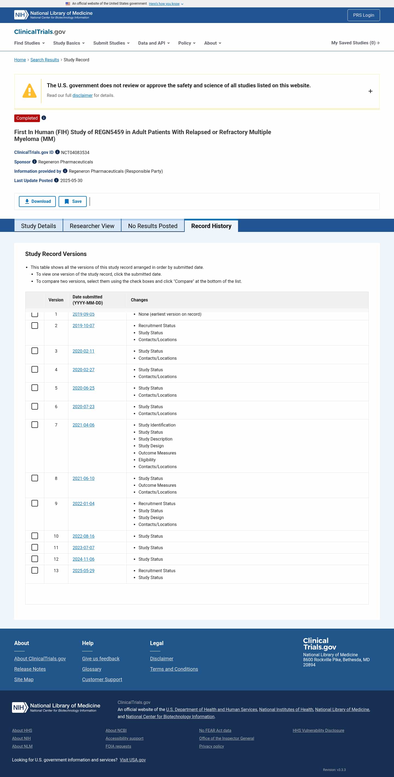Image resolution: width=394 pixels, height=777 pixels.
Task: Download the study record
Action: [37, 202]
